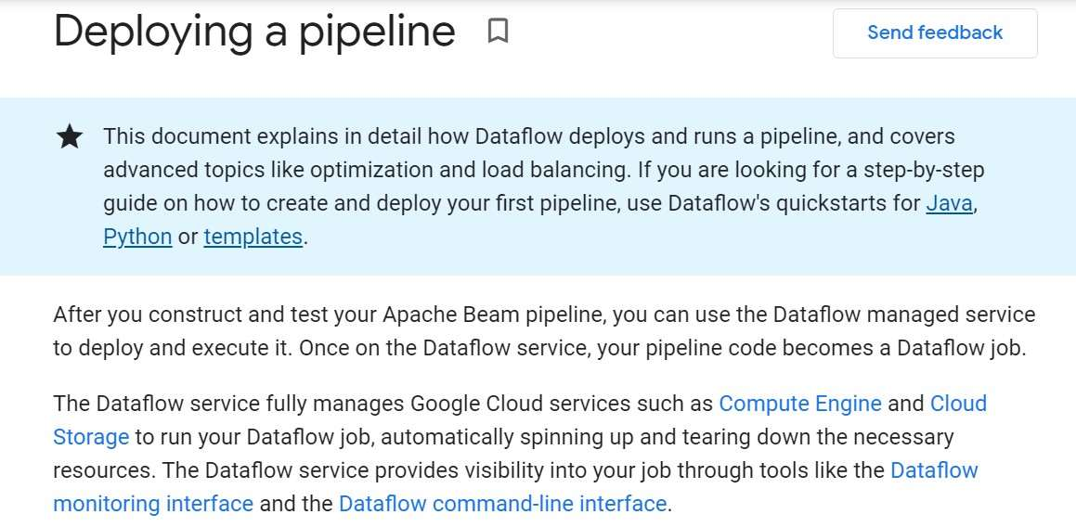1076x527 pixels.
Task: Go to the Cloud Storage link
Action: pyautogui.click(x=958, y=404)
